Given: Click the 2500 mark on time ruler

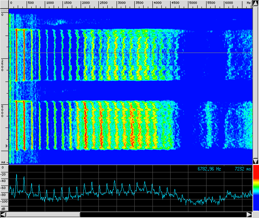Looking at the screenshot, I should tap(3, 65).
